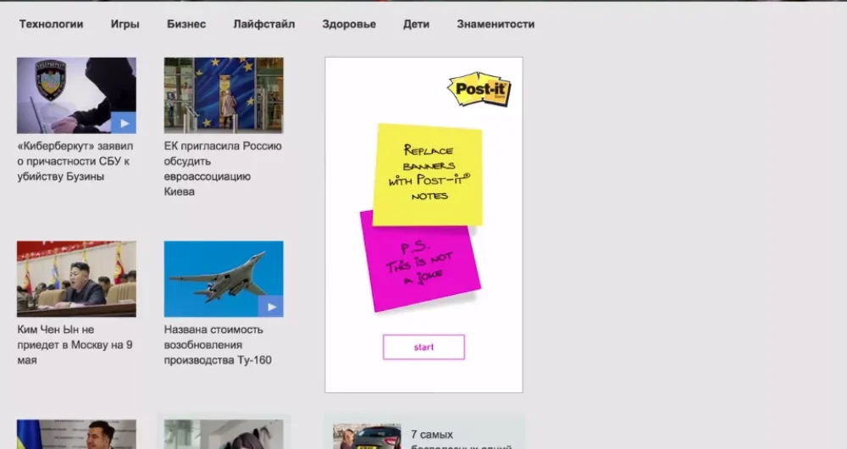Screen dimensions: 847x449
Task: Open the car thumbnail beside 7 самых
Action: pyautogui.click(x=368, y=436)
